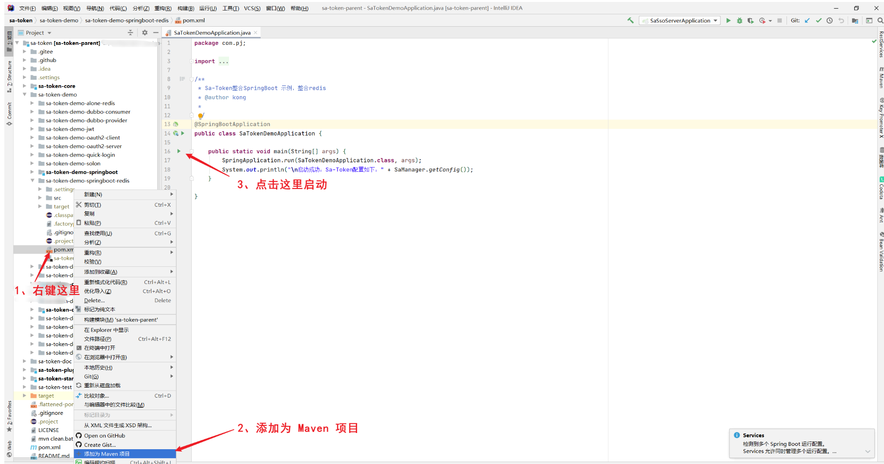Select LICENSE file in project tree
This screenshot has height=464, width=884.
pos(48,430)
